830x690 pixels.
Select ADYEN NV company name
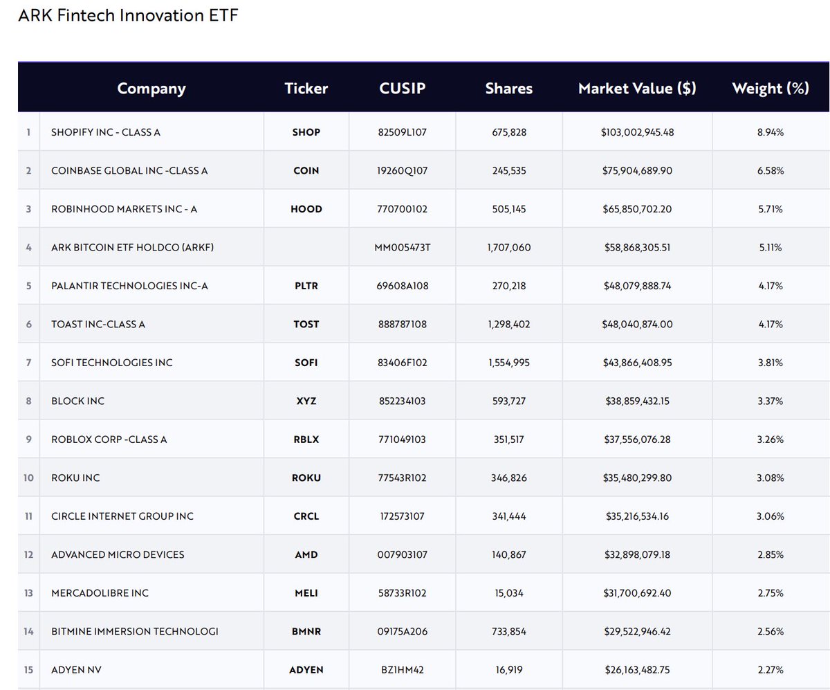click(x=77, y=670)
